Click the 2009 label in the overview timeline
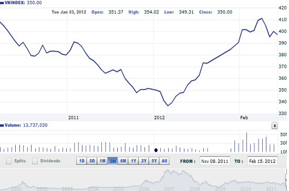Screen dimensions: 289x191 pos(220,189)
